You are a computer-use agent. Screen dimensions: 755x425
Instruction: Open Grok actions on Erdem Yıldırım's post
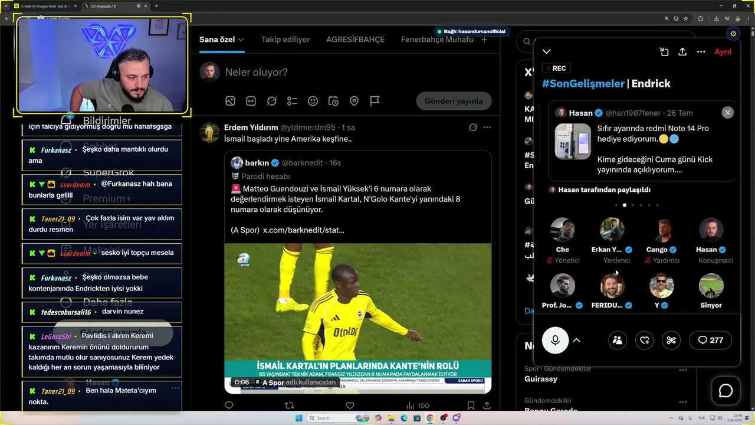(473, 127)
